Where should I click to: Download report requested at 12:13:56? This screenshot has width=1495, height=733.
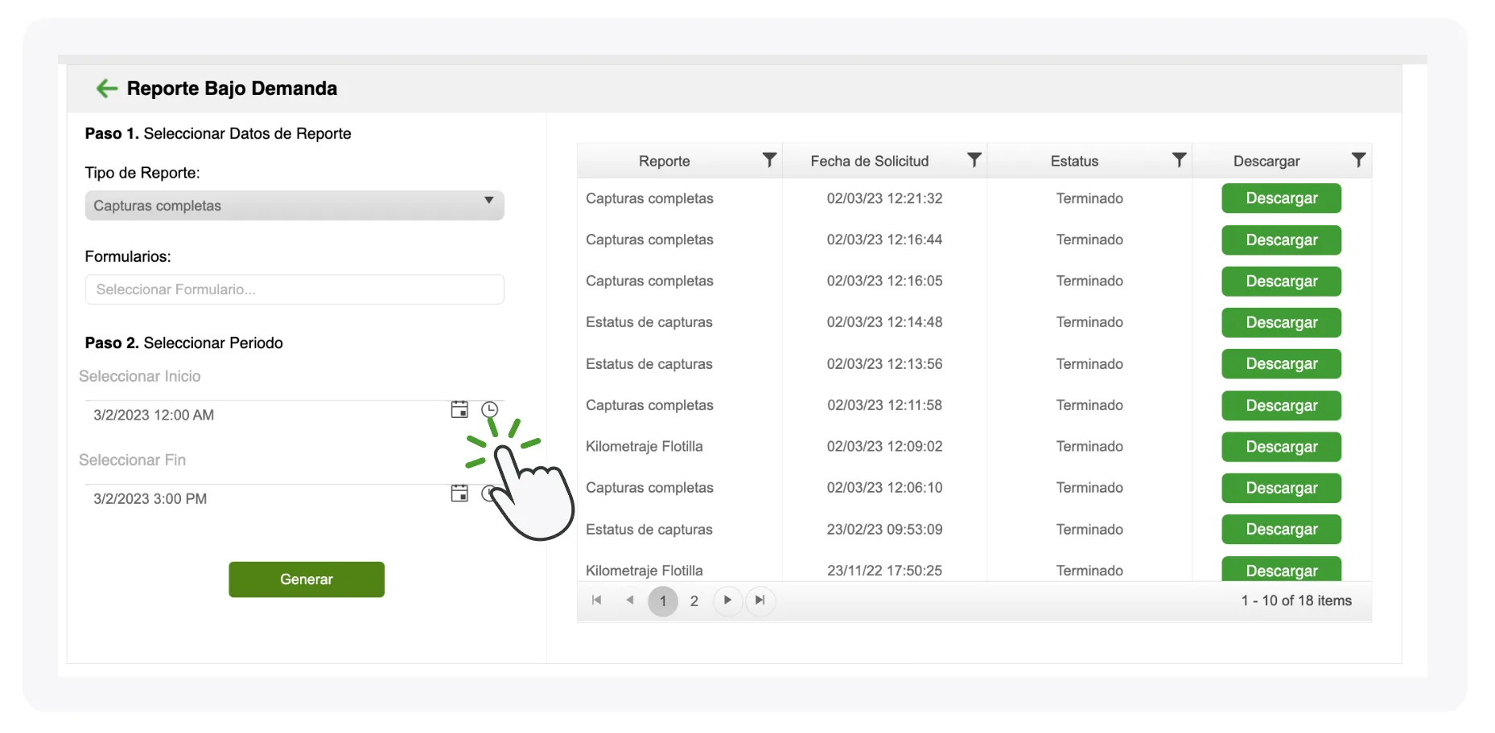(x=1281, y=364)
